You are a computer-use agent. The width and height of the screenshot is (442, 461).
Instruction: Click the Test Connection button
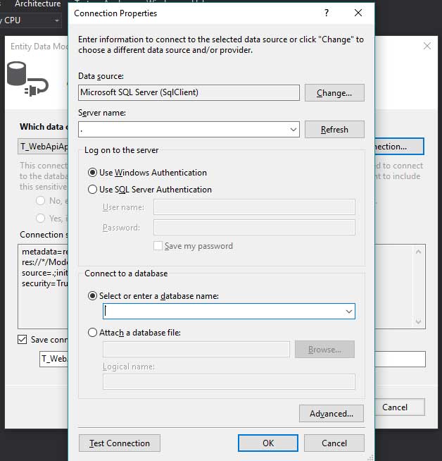tap(120, 443)
